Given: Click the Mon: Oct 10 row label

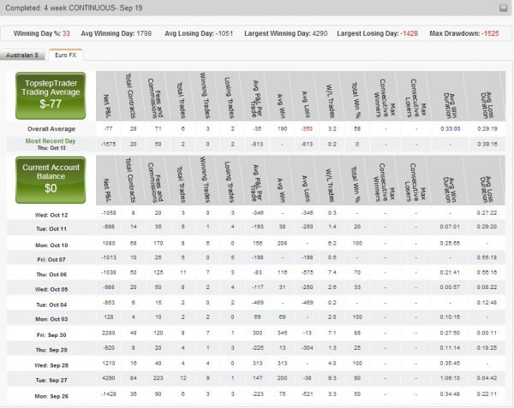Looking at the screenshot, I should [x=51, y=245].
